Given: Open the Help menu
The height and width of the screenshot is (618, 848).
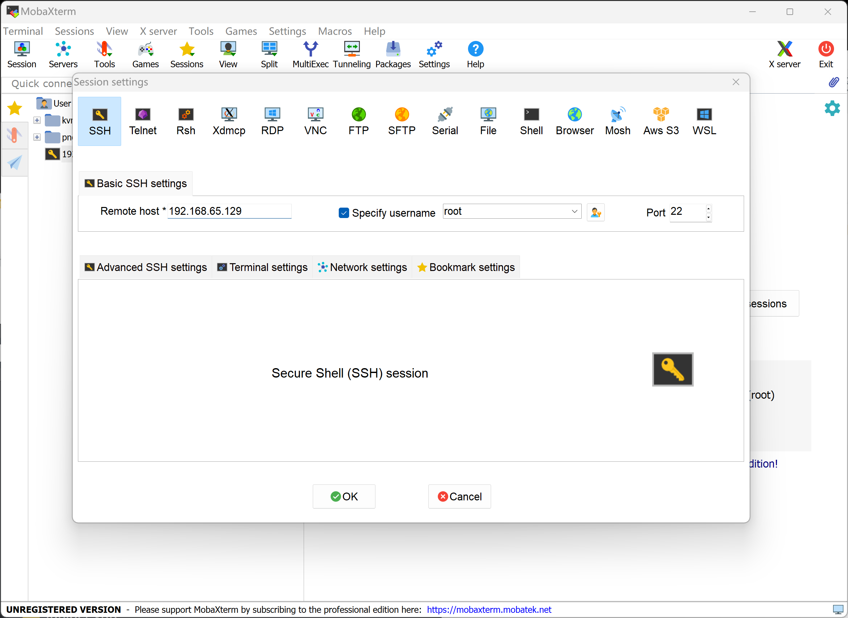Looking at the screenshot, I should [x=374, y=31].
